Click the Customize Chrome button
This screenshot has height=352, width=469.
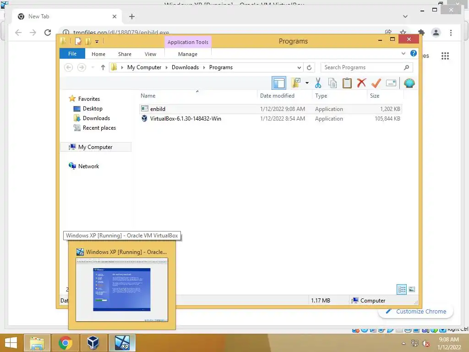tap(415, 311)
